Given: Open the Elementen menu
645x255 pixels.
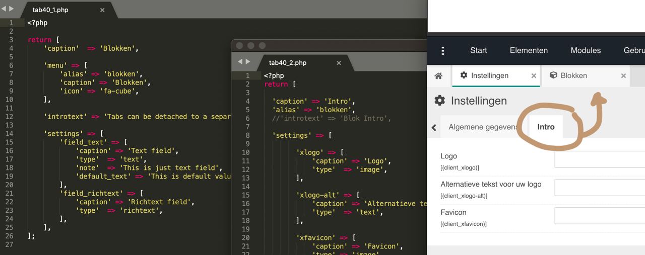Looking at the screenshot, I should (x=529, y=50).
